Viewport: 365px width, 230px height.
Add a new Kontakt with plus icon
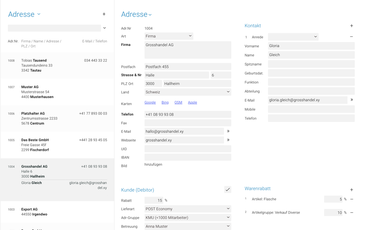(351, 26)
